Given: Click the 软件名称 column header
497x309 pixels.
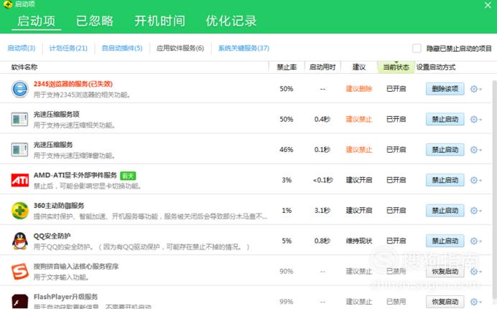Looking at the screenshot, I should (x=24, y=67).
